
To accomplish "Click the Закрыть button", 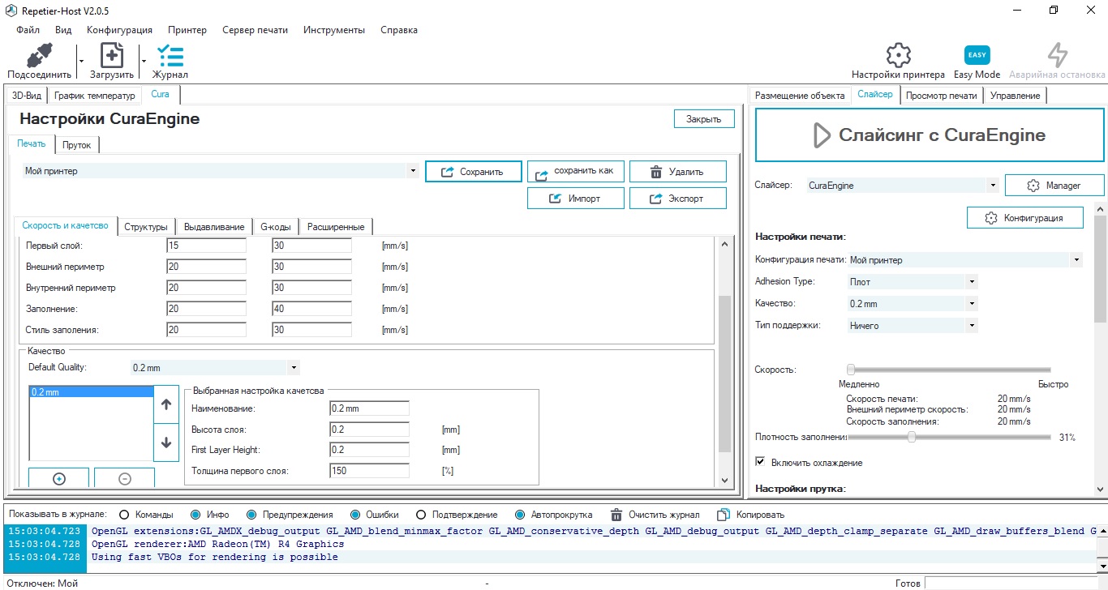I will [704, 119].
